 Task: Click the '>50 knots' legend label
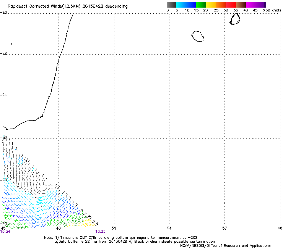tap(272, 10)
